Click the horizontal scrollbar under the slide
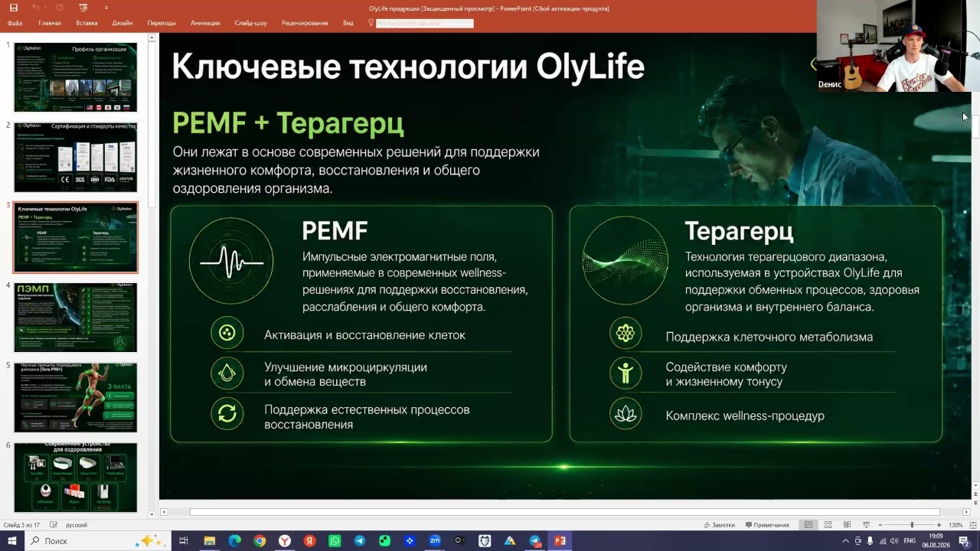Screen dimensions: 980x551 pyautogui.click(x=565, y=512)
